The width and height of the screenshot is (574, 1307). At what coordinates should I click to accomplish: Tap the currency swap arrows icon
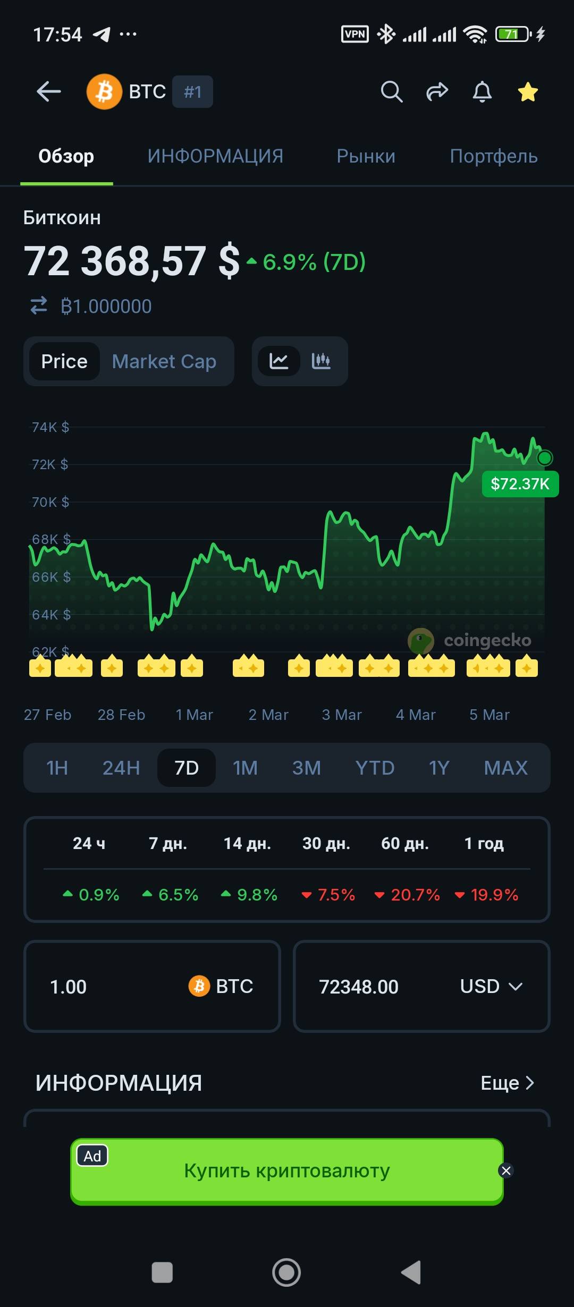pos(39,306)
